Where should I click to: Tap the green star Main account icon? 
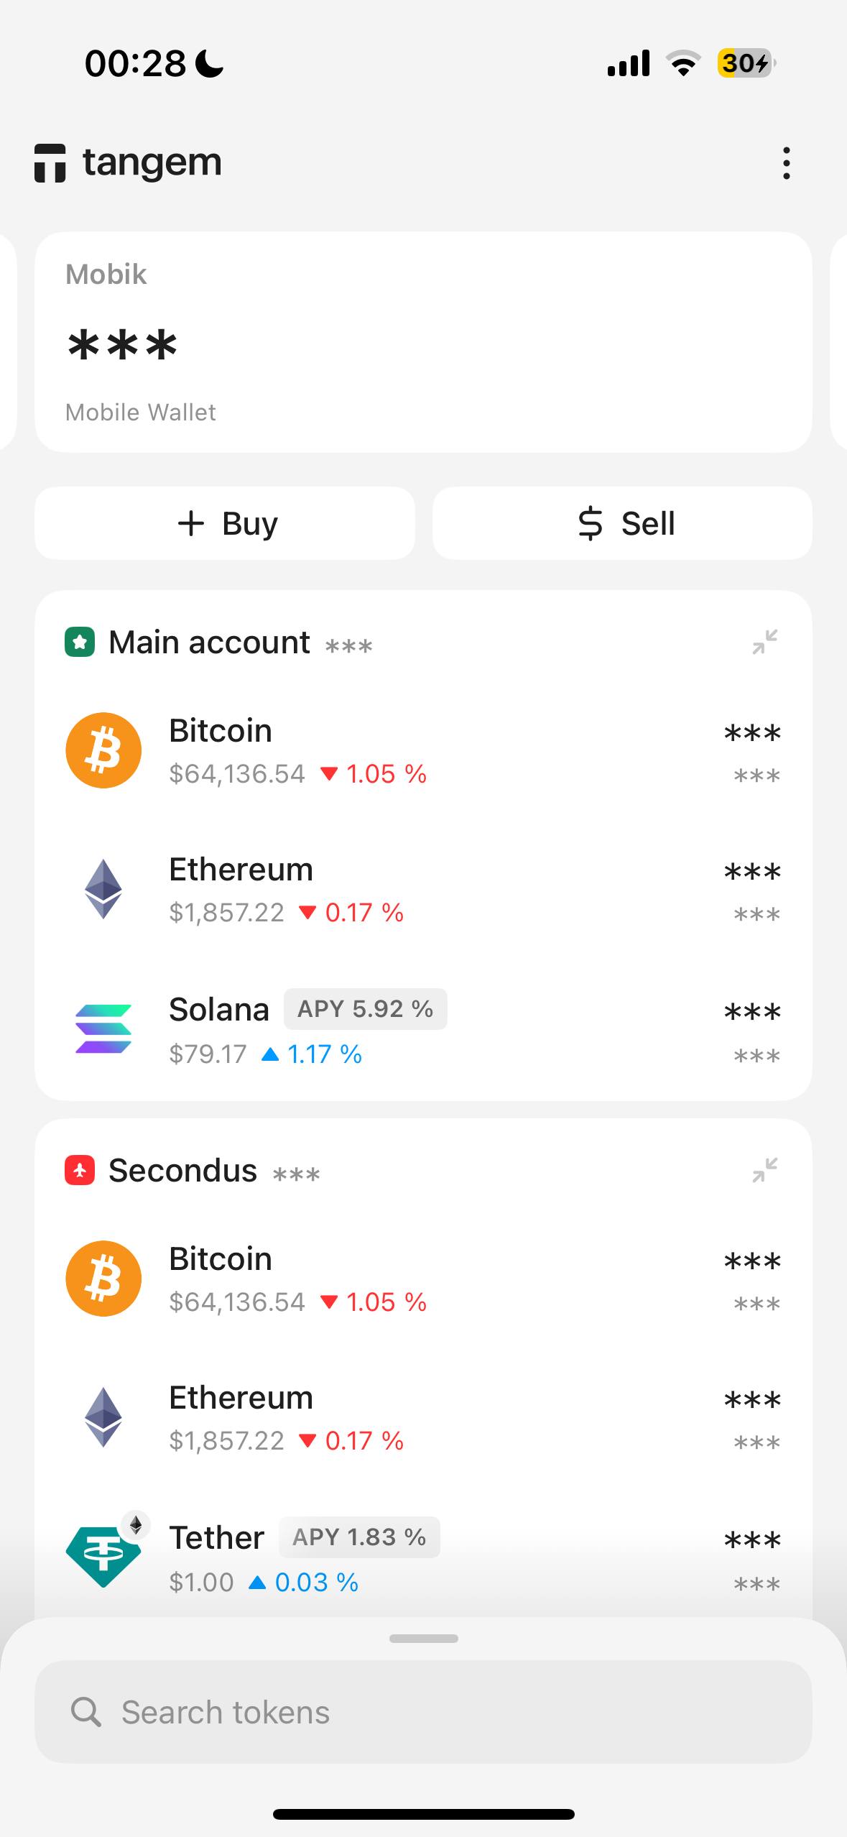80,642
